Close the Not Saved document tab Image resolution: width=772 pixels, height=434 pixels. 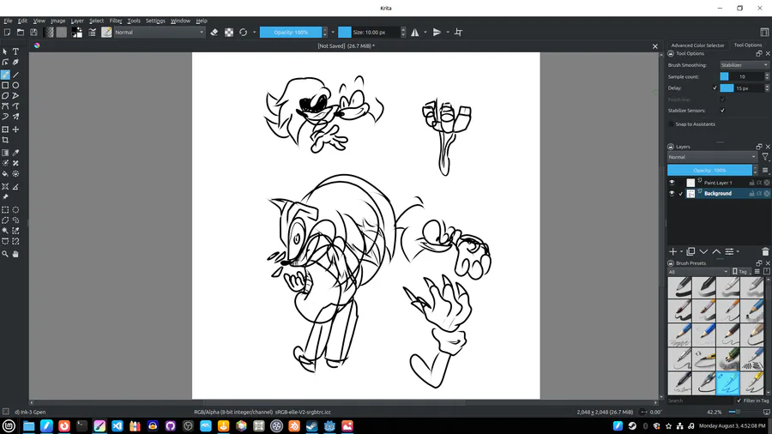(654, 46)
